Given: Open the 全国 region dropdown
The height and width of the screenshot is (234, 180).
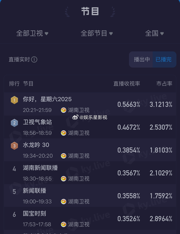Looking at the screenshot, I should (155, 33).
